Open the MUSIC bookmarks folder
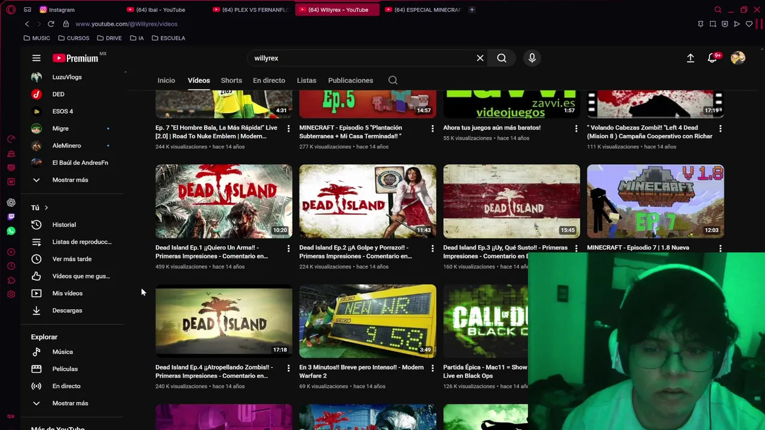Viewport: 765px width, 430px height. tap(36, 38)
